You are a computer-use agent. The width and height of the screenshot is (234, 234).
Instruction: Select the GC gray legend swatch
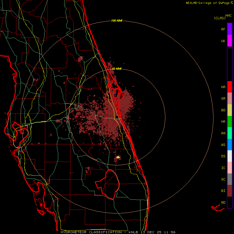(x=230, y=179)
